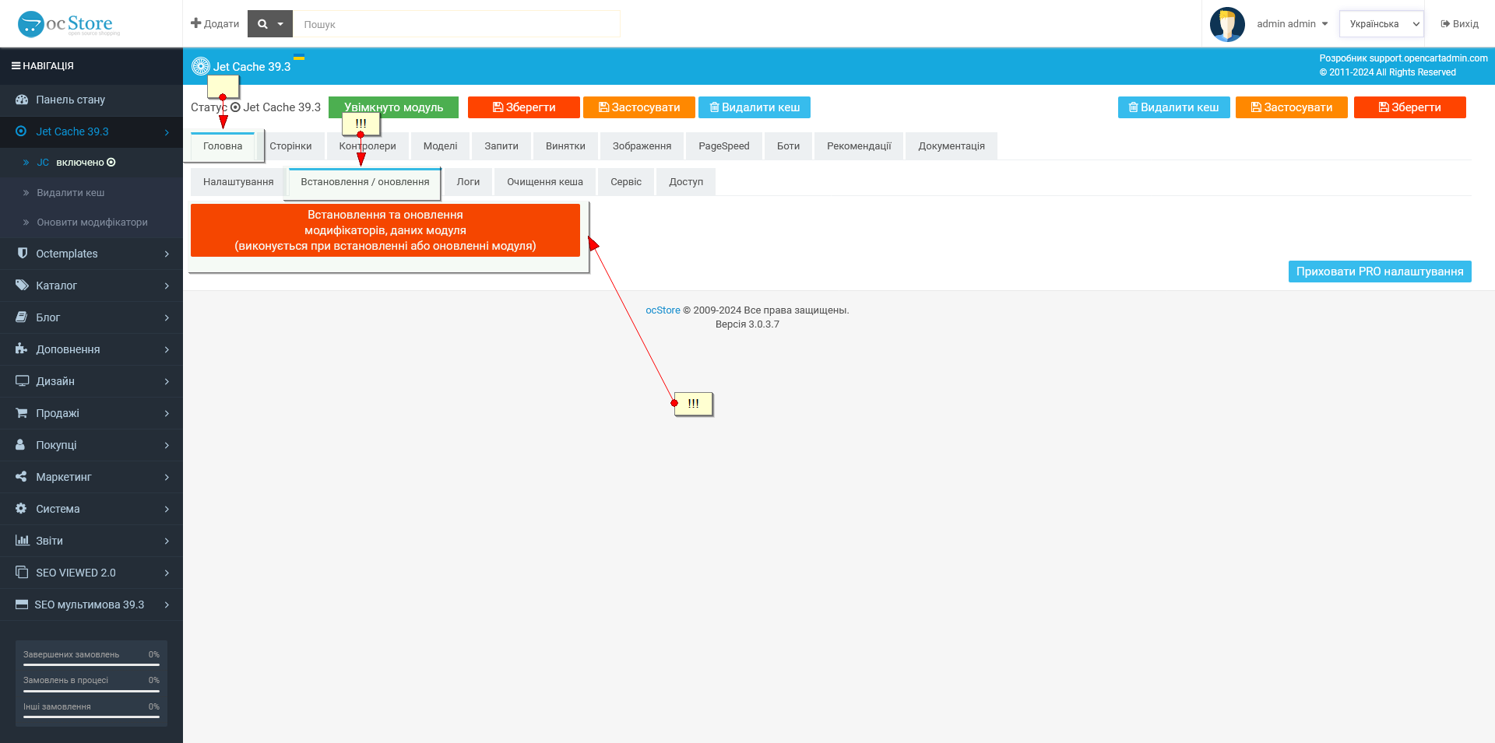Screen dimensions: 1495x743
Task: Click Зберегти button next to Увімкнуто модуль
Action: pyautogui.click(x=524, y=107)
